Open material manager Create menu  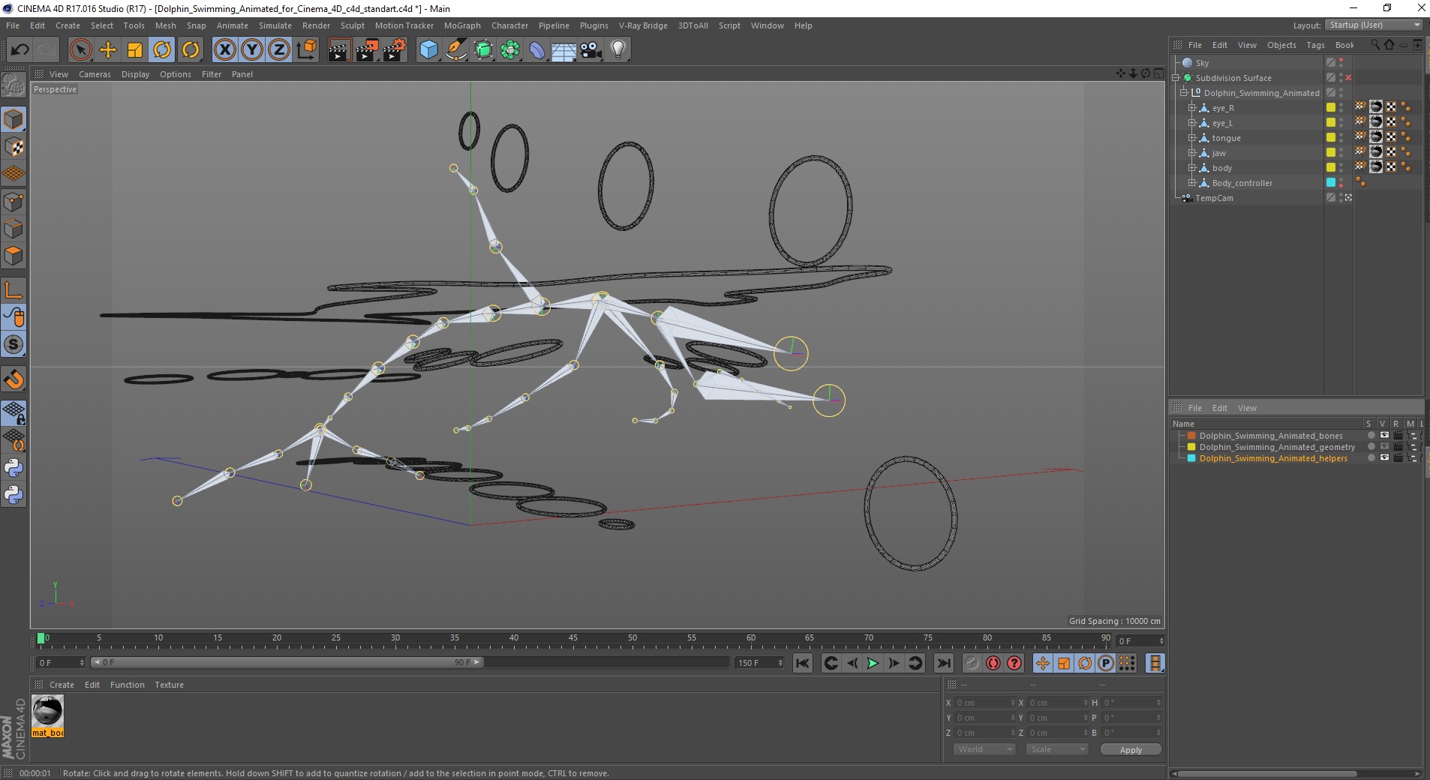[62, 685]
